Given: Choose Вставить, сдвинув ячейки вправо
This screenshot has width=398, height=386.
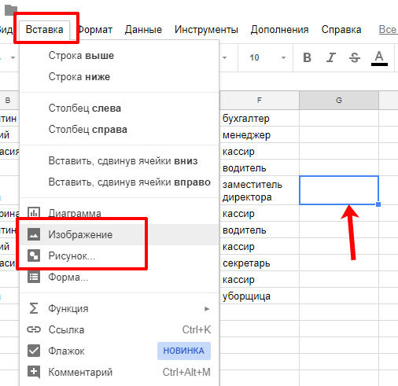Looking at the screenshot, I should (x=120, y=182).
